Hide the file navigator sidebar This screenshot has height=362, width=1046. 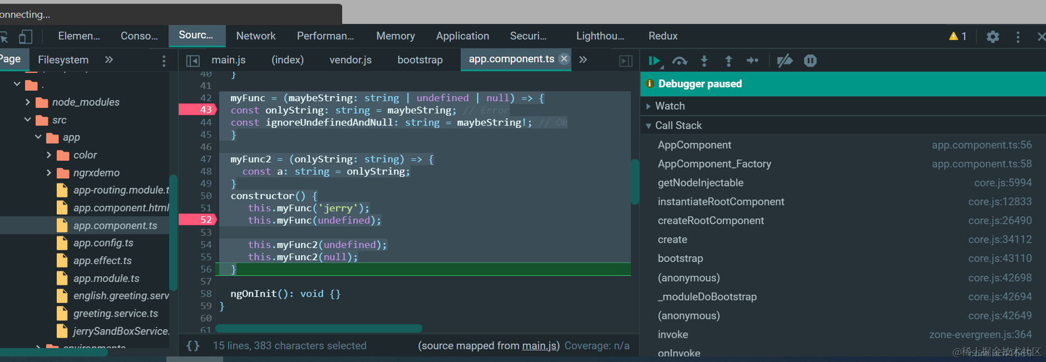[x=193, y=61]
